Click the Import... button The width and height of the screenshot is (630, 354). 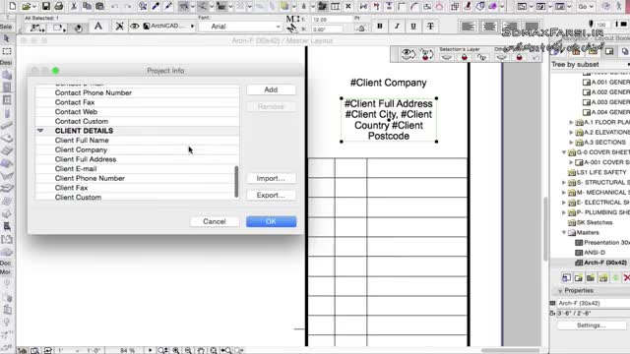pyautogui.click(x=272, y=178)
